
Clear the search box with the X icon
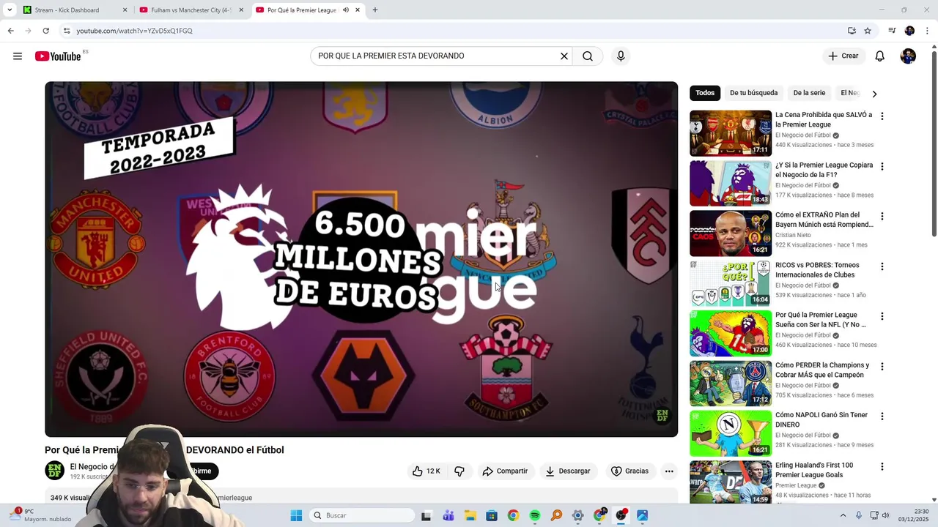[x=564, y=56]
